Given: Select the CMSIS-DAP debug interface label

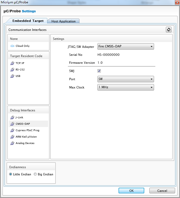Looking at the screenshot, I should click(23, 124).
